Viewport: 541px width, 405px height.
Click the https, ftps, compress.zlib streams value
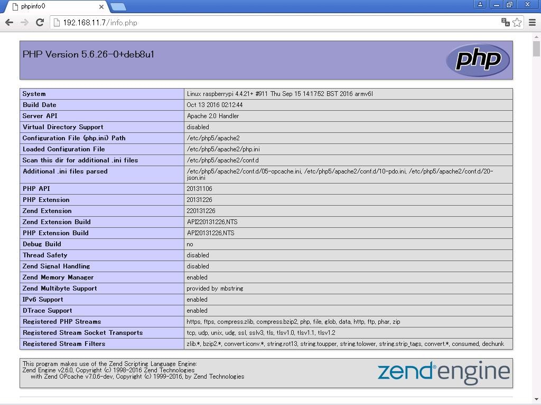tap(294, 322)
